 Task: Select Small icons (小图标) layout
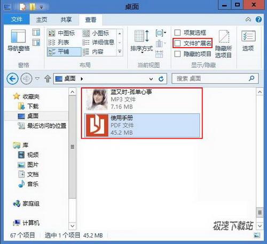pos(96,33)
